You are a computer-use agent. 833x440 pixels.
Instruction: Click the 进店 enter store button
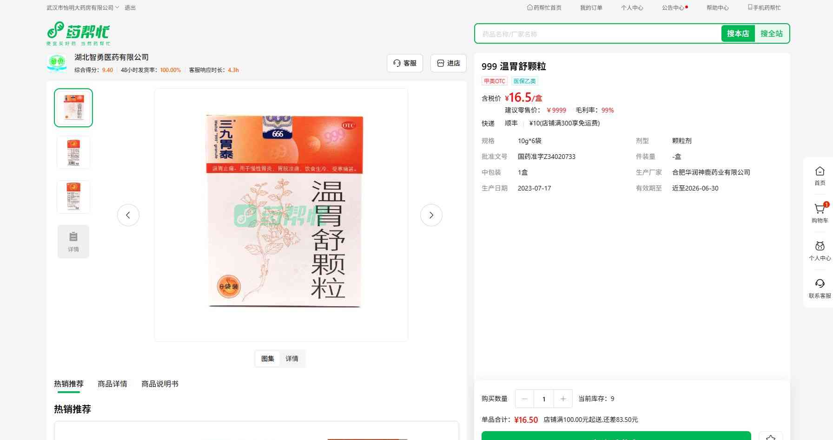449,63
